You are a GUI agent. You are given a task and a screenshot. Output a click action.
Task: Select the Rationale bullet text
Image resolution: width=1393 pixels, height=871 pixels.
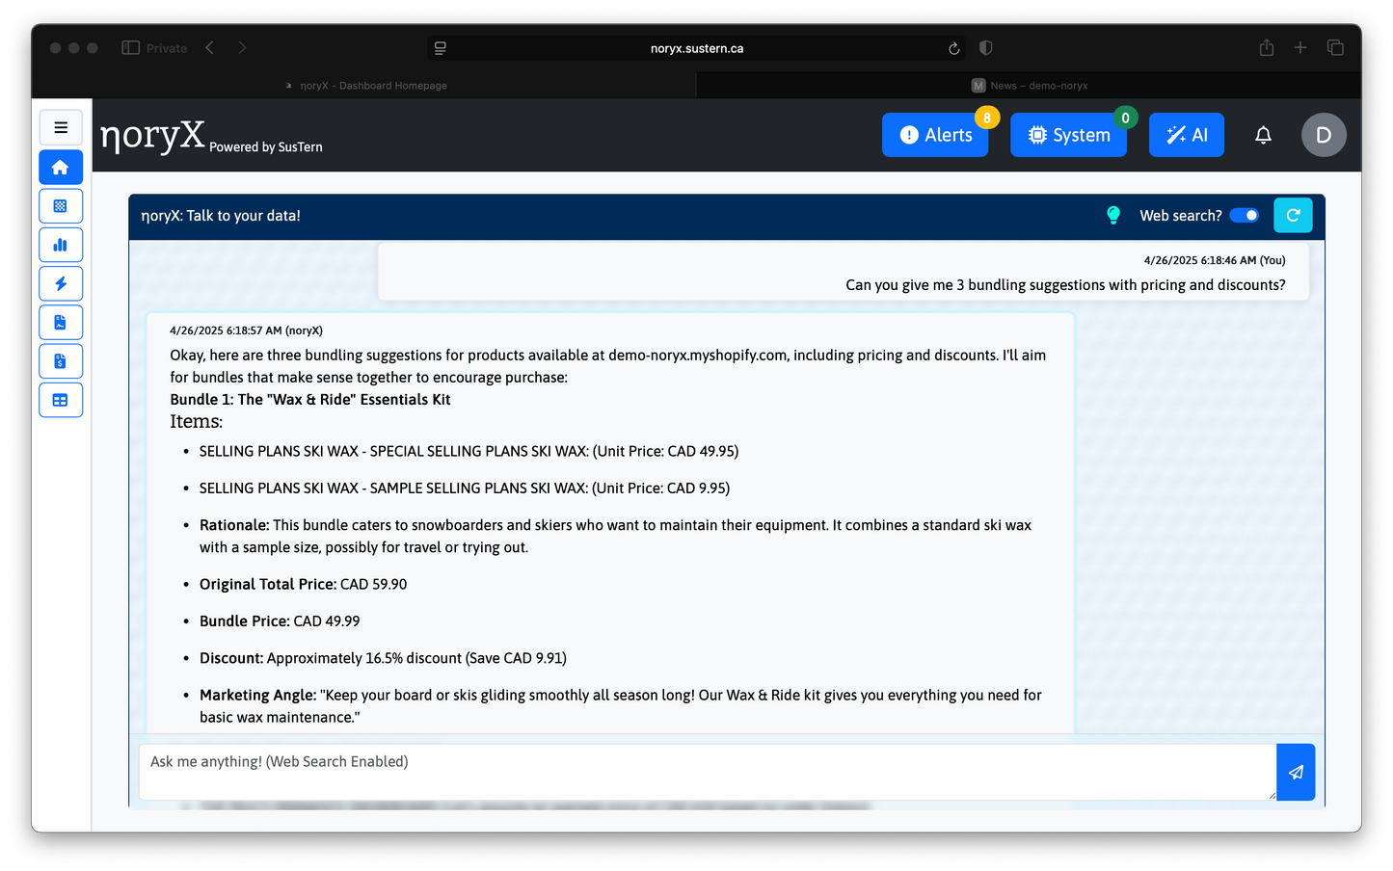615,537
